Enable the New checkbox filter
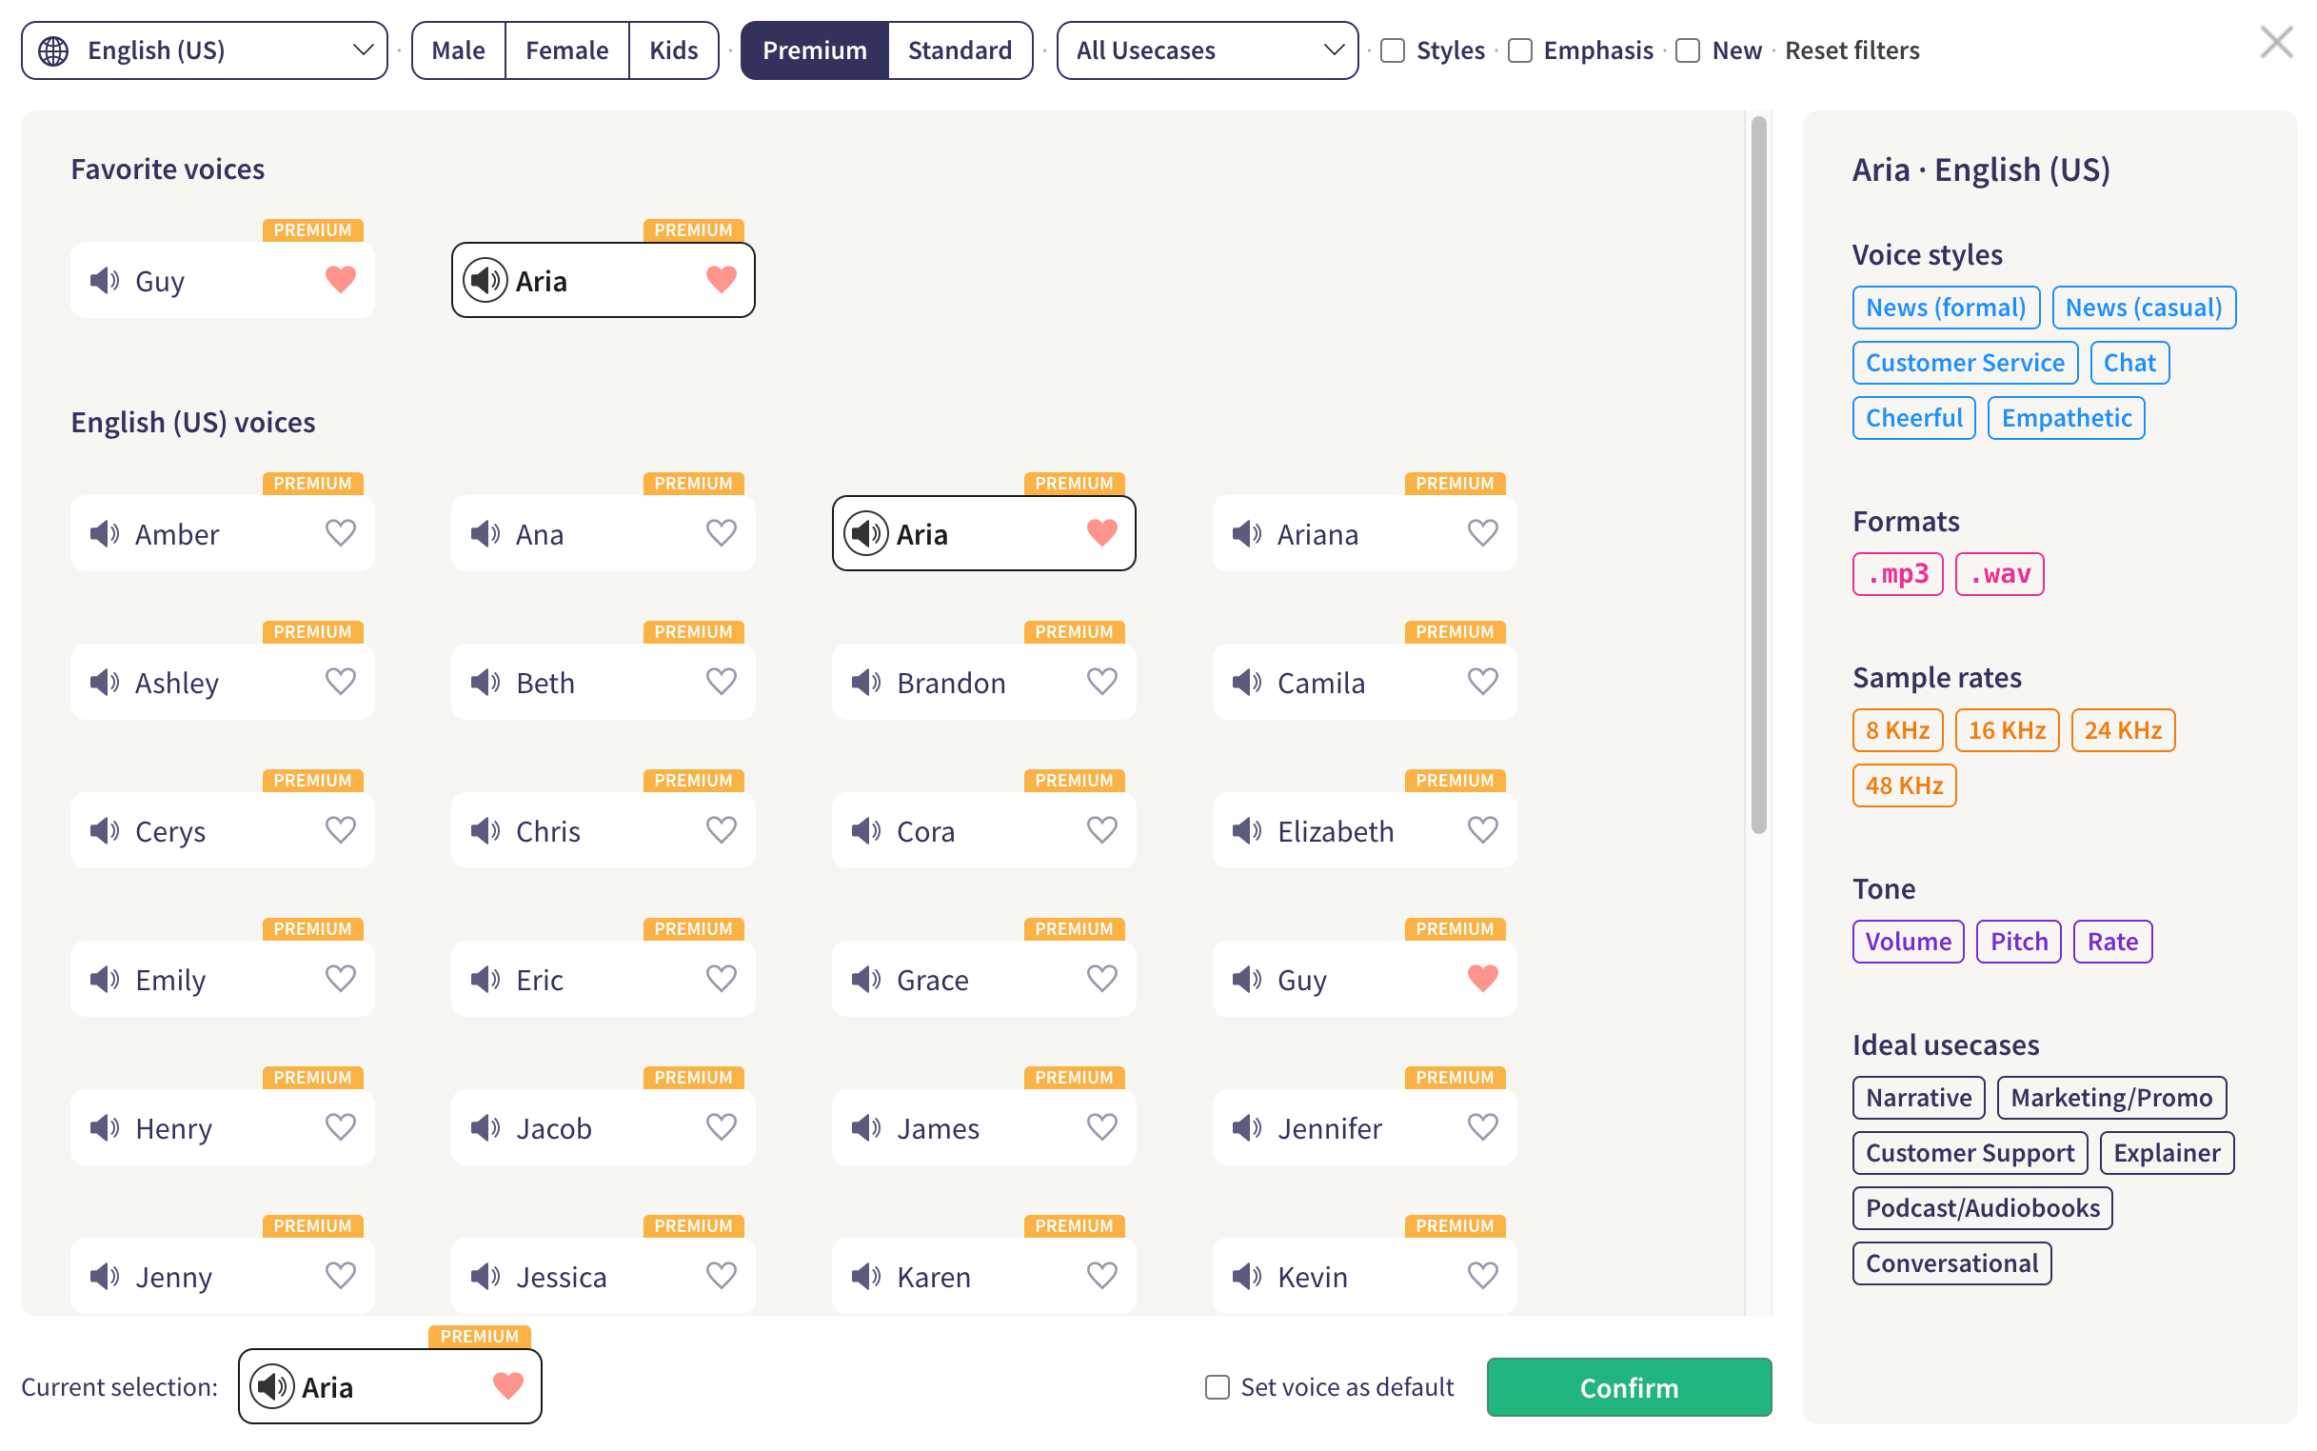Viewport: 2317px width, 1451px height. pyautogui.click(x=1687, y=49)
